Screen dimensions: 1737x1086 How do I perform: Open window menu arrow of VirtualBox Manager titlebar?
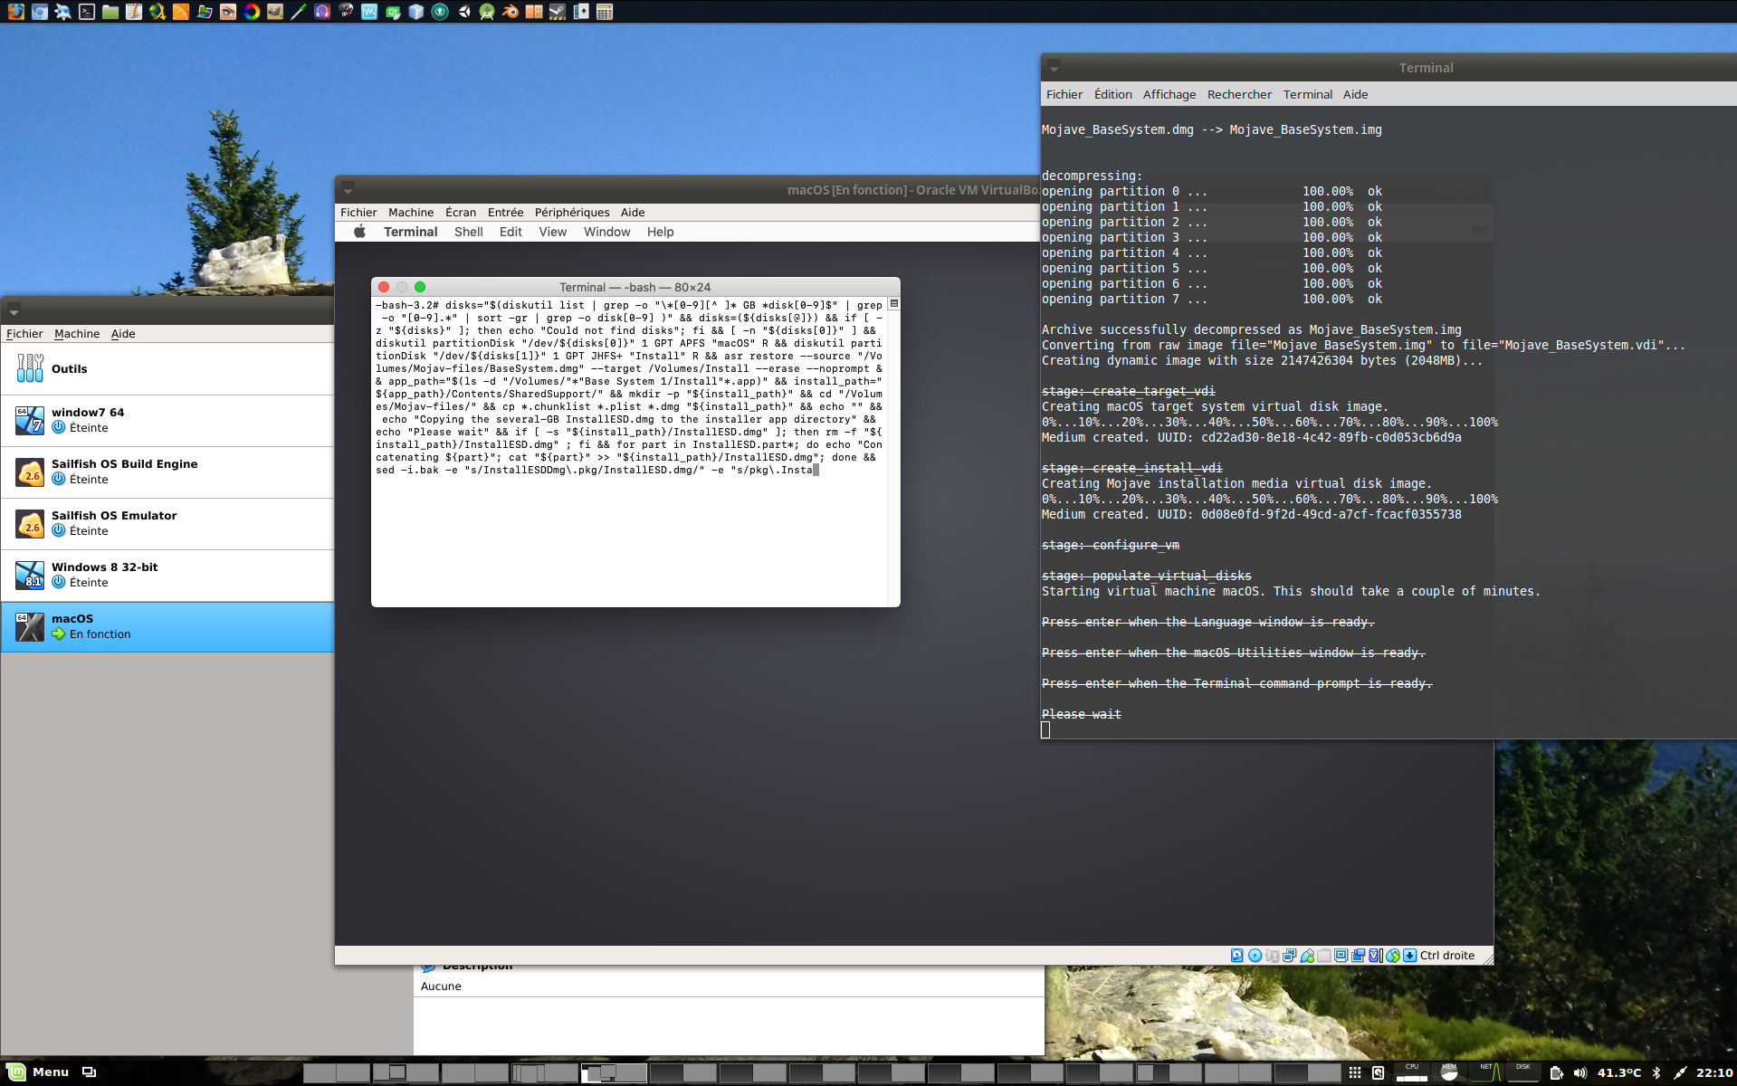point(14,311)
